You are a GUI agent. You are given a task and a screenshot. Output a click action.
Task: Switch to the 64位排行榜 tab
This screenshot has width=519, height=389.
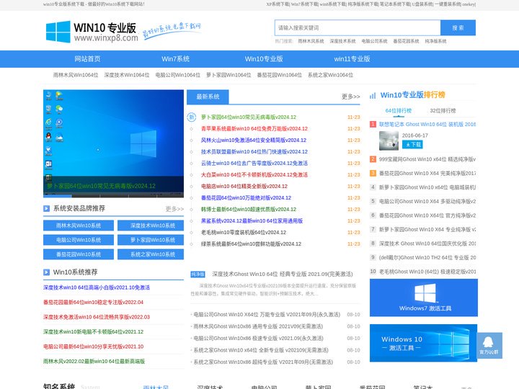pyautogui.click(x=399, y=110)
